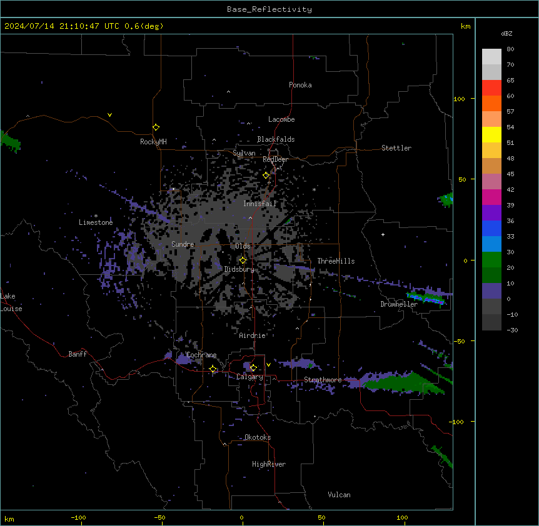Click the yellow marker below Cochrane
This screenshot has height=526, width=539.
pos(213,369)
